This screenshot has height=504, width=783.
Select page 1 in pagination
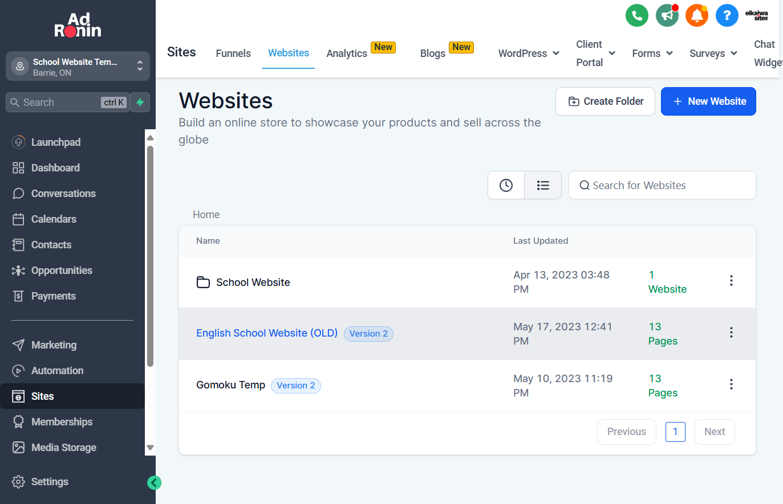pyautogui.click(x=675, y=432)
